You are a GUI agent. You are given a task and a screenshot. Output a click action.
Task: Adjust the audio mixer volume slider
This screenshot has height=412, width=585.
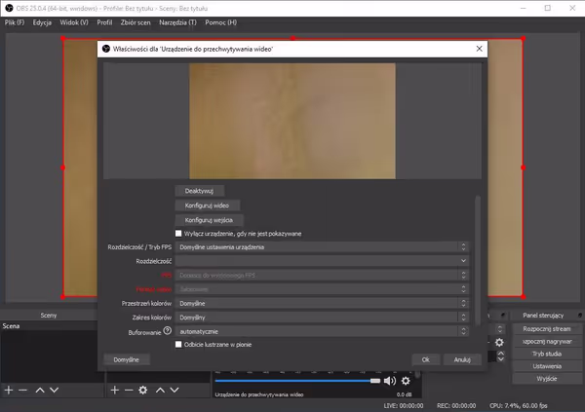point(297,381)
